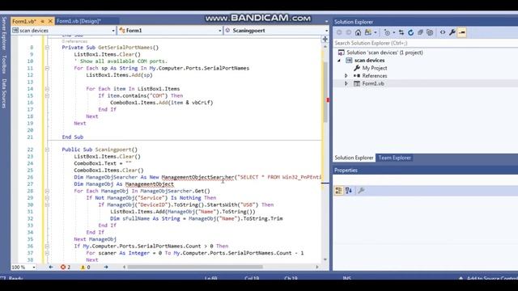Collapse the For Each block at line 11

47,68
